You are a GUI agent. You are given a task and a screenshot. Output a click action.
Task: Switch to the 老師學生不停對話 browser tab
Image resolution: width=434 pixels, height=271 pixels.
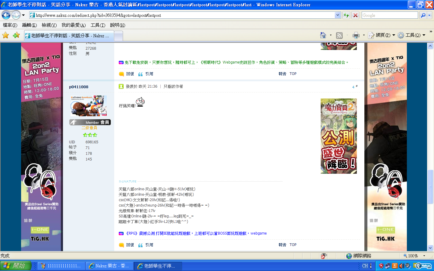click(x=69, y=36)
